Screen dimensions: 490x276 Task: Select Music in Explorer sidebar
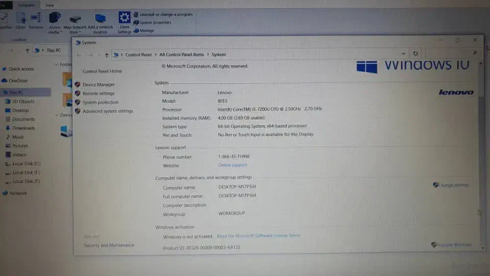(x=18, y=137)
